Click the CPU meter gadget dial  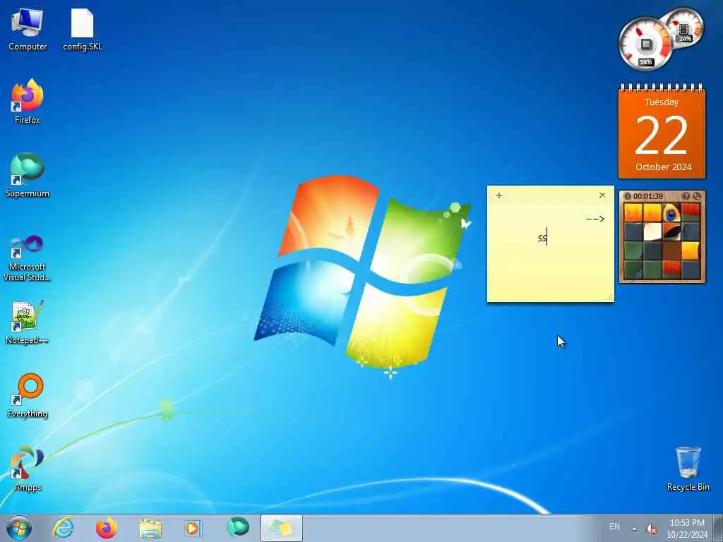pyautogui.click(x=645, y=45)
